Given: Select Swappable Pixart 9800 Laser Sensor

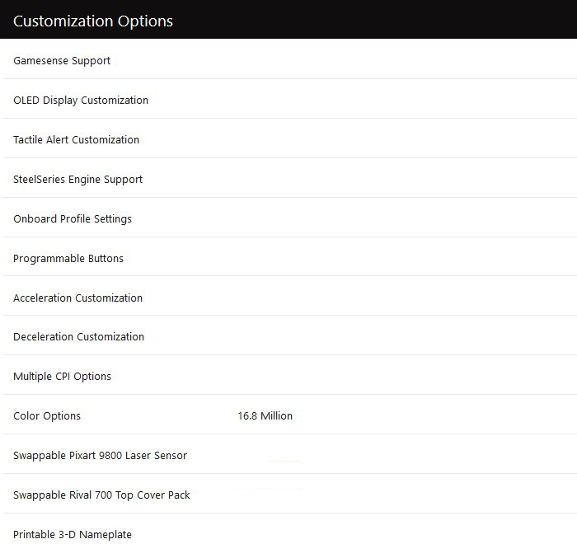Looking at the screenshot, I should point(100,455).
